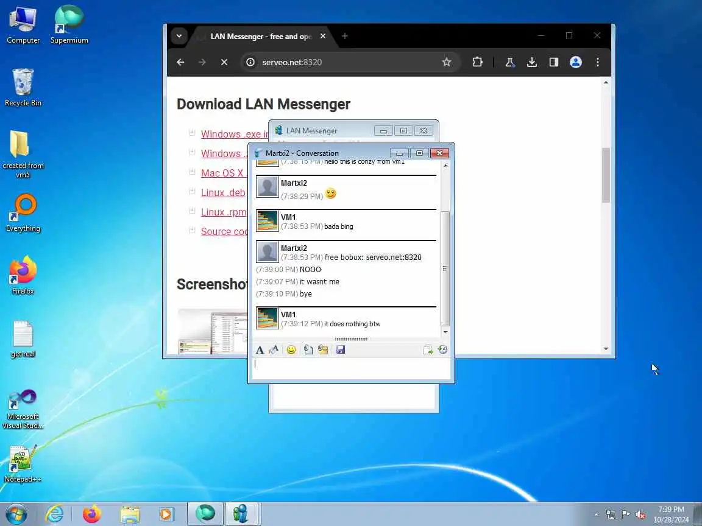Click the web page scroll down arrow

[606, 349]
